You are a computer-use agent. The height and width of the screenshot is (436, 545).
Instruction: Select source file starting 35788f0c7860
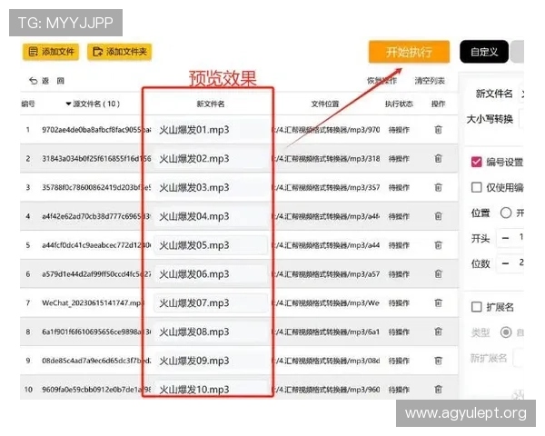click(96, 187)
